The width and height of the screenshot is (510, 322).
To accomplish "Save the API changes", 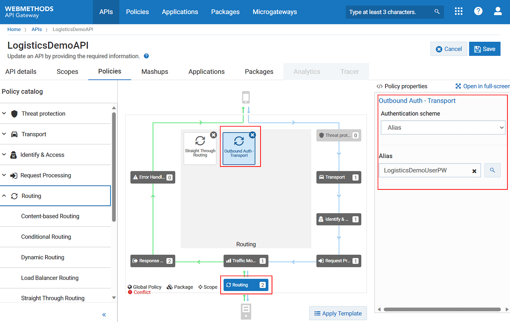I will tap(484, 49).
